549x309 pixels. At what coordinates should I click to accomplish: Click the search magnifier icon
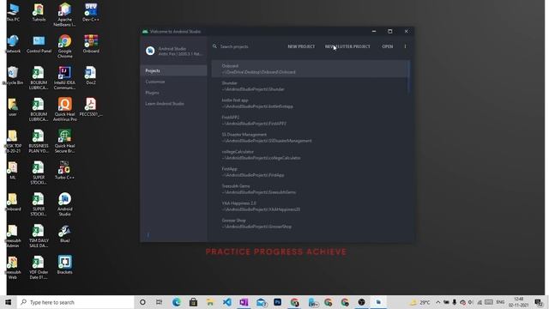(x=214, y=46)
